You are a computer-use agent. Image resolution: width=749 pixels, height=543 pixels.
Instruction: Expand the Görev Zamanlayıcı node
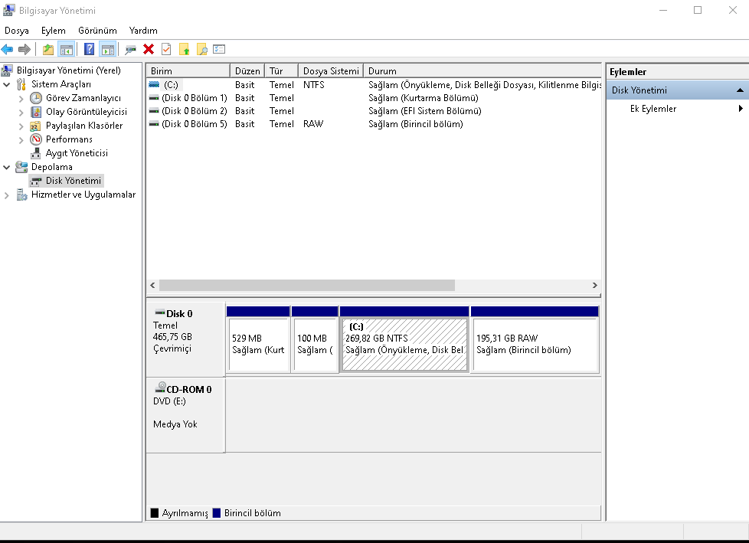[x=21, y=98]
